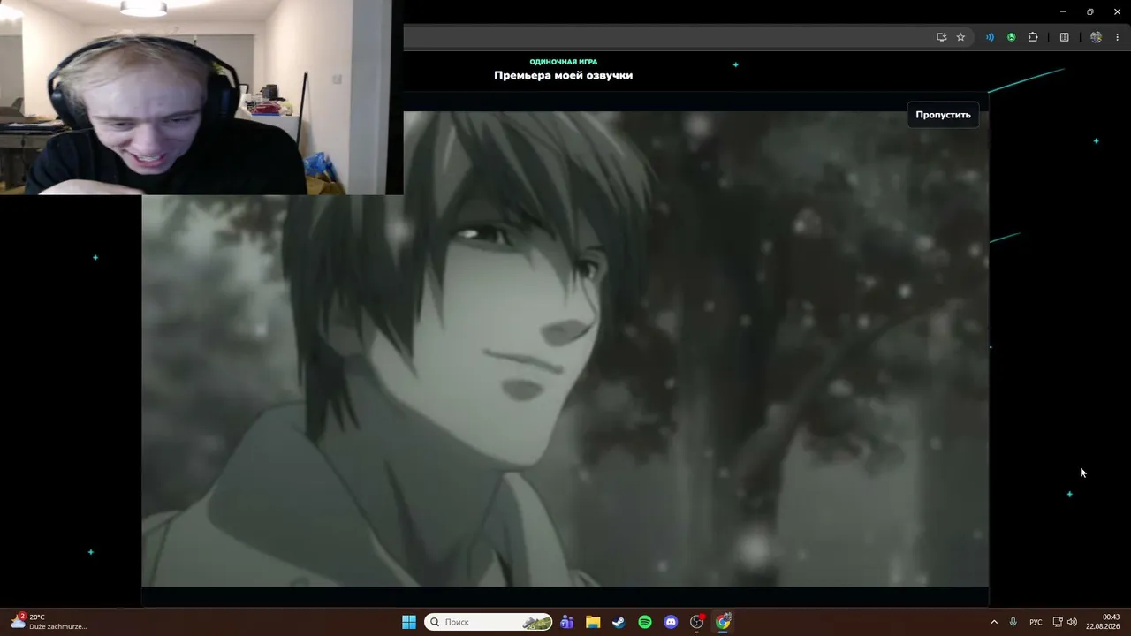The height and width of the screenshot is (636, 1131).
Task: Click the taskbar Поиск search box
Action: click(x=489, y=622)
